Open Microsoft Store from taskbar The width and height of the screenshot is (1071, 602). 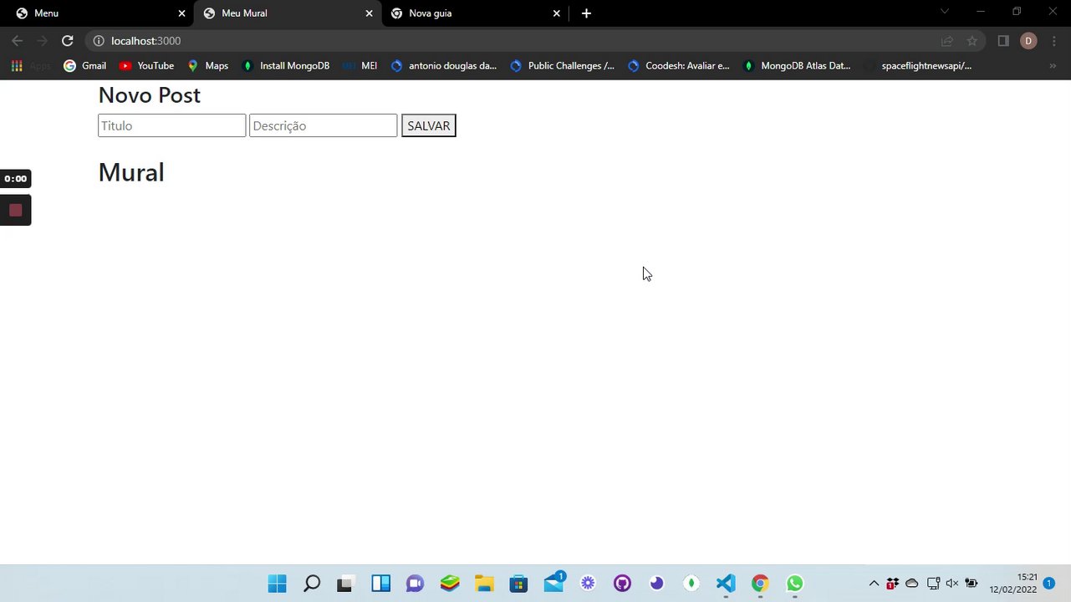coord(518,584)
